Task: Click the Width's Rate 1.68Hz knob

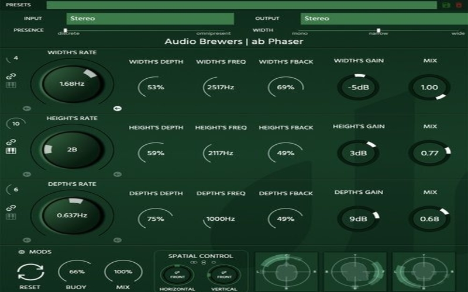Action: 72,84
